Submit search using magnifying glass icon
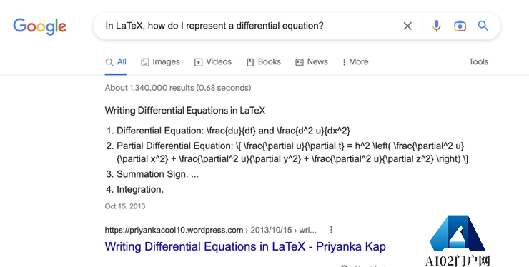 click(x=483, y=26)
